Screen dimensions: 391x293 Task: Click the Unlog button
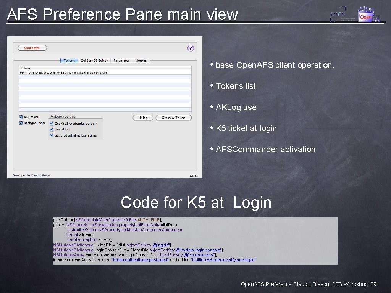point(143,118)
